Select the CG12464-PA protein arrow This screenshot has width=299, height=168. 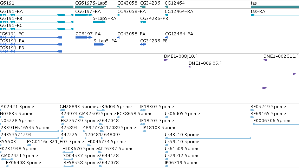166,37
